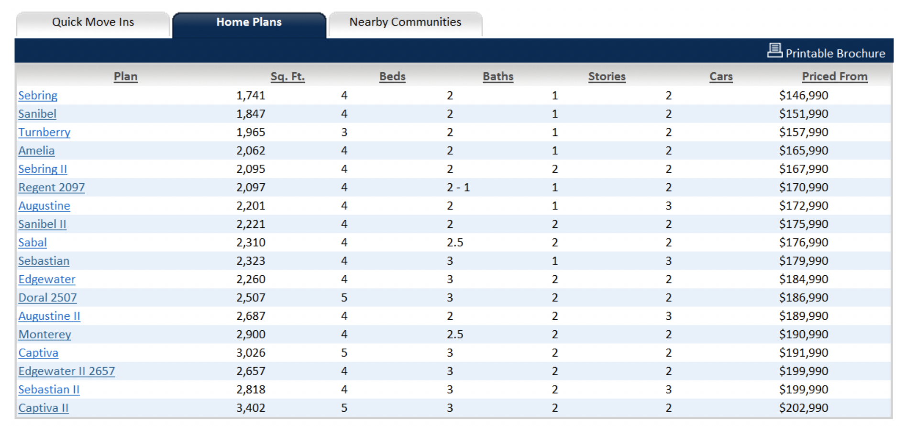View the Turnberry home plan

tap(44, 132)
